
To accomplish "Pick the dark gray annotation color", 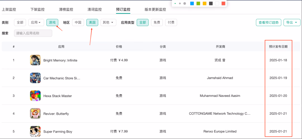I will click(x=211, y=3).
